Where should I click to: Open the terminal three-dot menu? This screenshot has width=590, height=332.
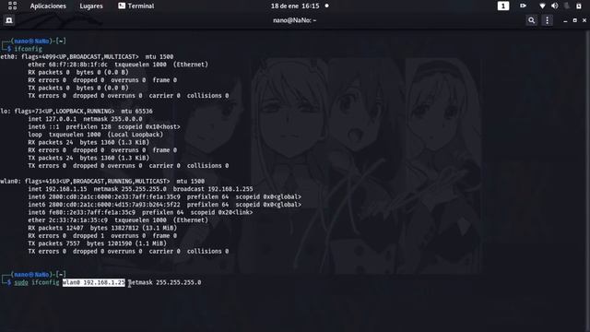coord(547,20)
